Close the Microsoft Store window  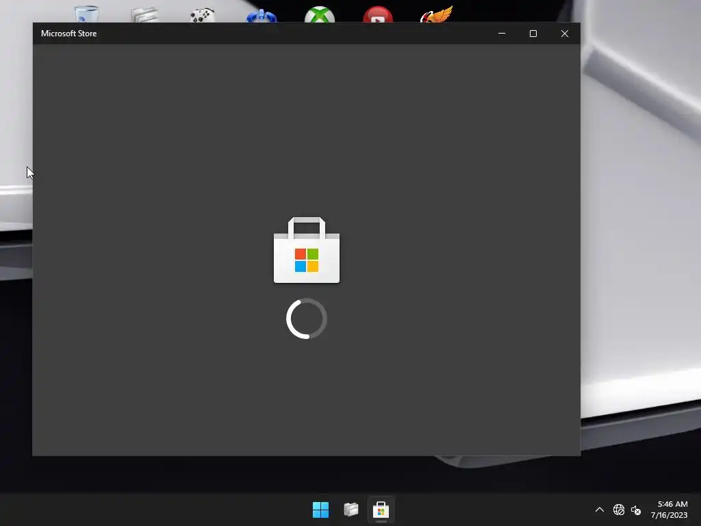[565, 34]
